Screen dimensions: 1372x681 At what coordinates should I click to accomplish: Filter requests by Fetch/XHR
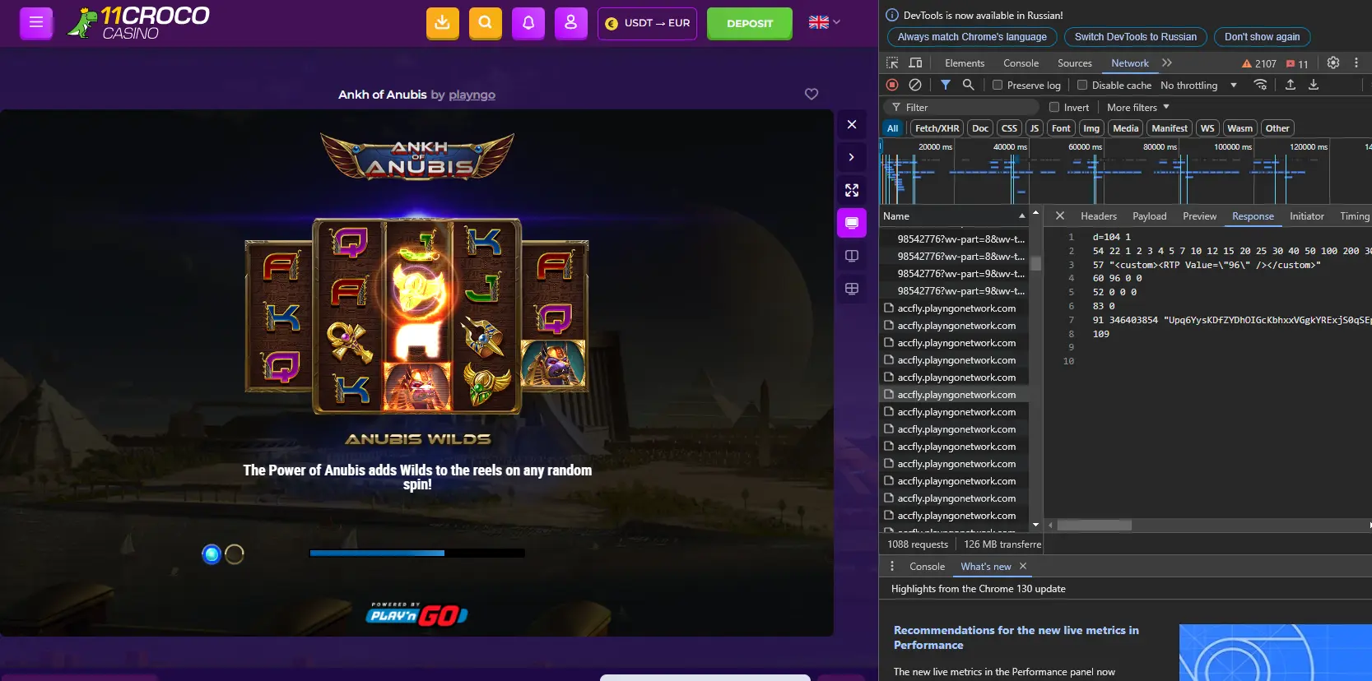(937, 128)
